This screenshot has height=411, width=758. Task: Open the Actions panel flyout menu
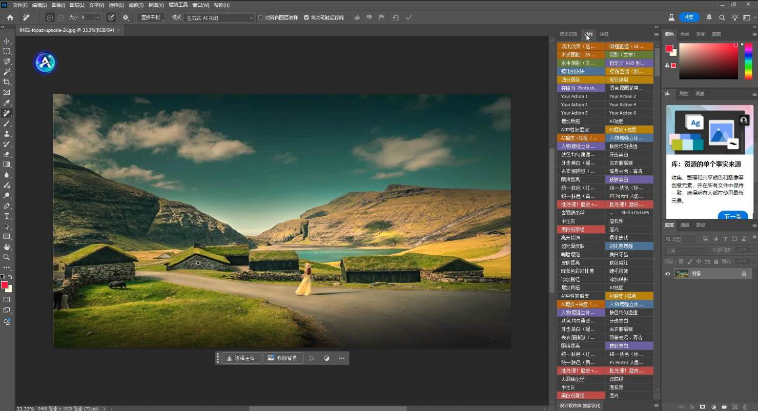click(656, 35)
